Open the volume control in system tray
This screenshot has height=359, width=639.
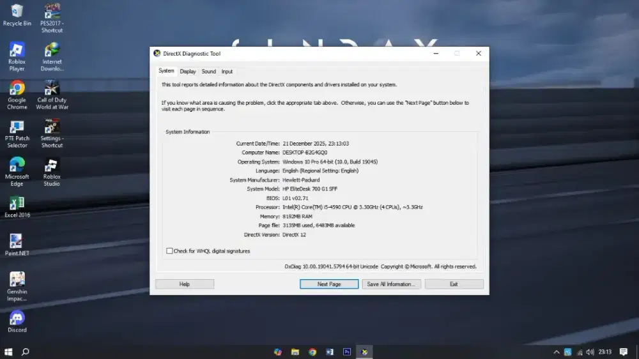[x=590, y=352]
